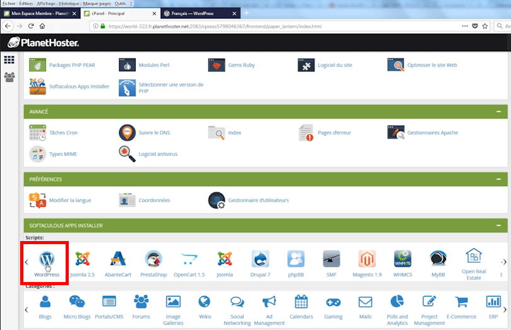
Task: Select the AbanteCart script icon
Action: tap(118, 259)
